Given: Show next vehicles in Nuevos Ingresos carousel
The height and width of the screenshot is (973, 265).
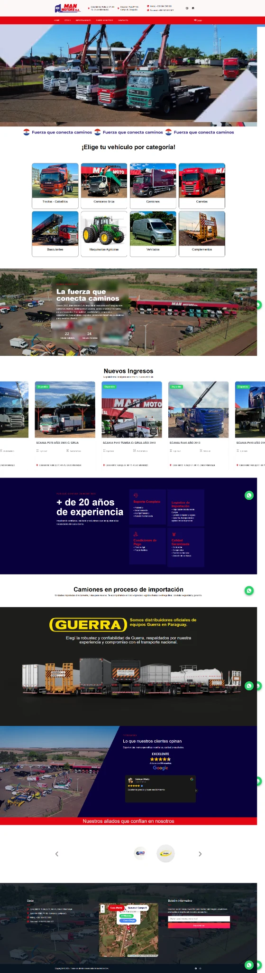Looking at the screenshot, I should [262, 426].
